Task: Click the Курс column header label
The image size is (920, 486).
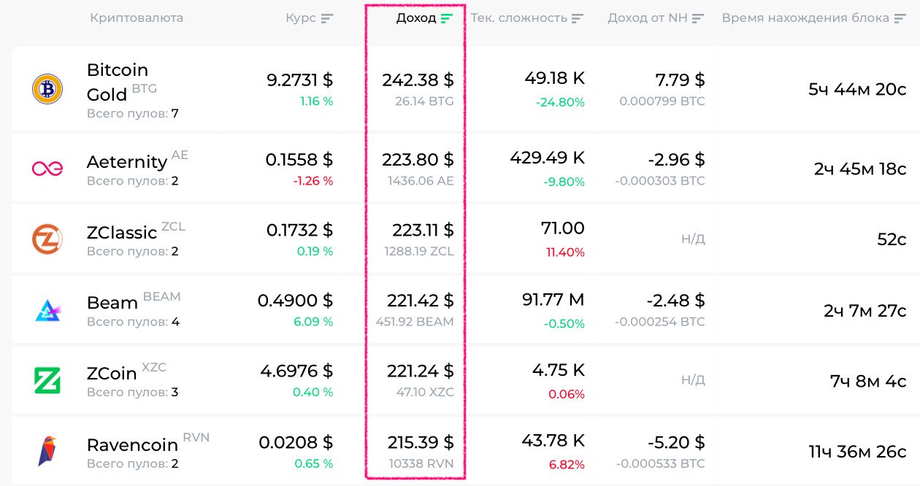Action: (x=301, y=18)
